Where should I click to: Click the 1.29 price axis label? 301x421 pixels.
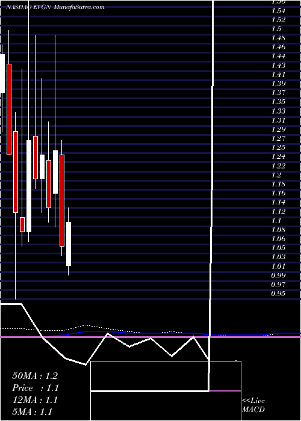[278, 129]
